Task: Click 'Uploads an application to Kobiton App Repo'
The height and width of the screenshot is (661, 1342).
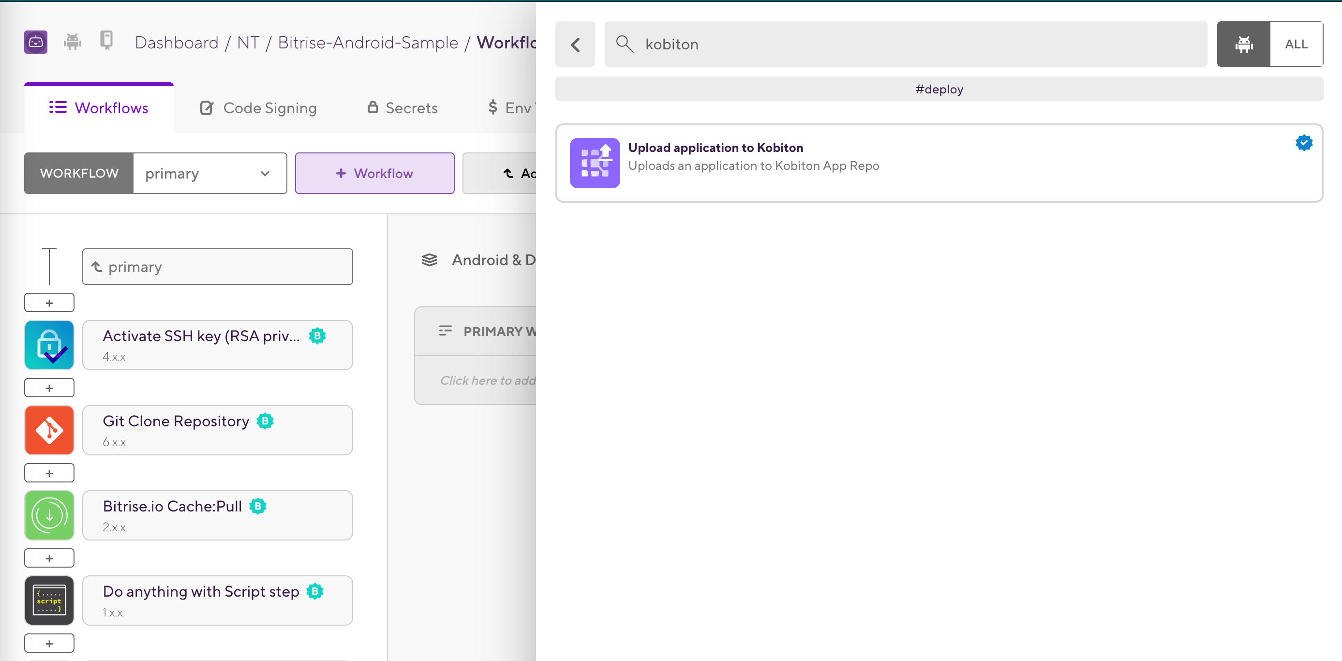Action: click(x=754, y=166)
